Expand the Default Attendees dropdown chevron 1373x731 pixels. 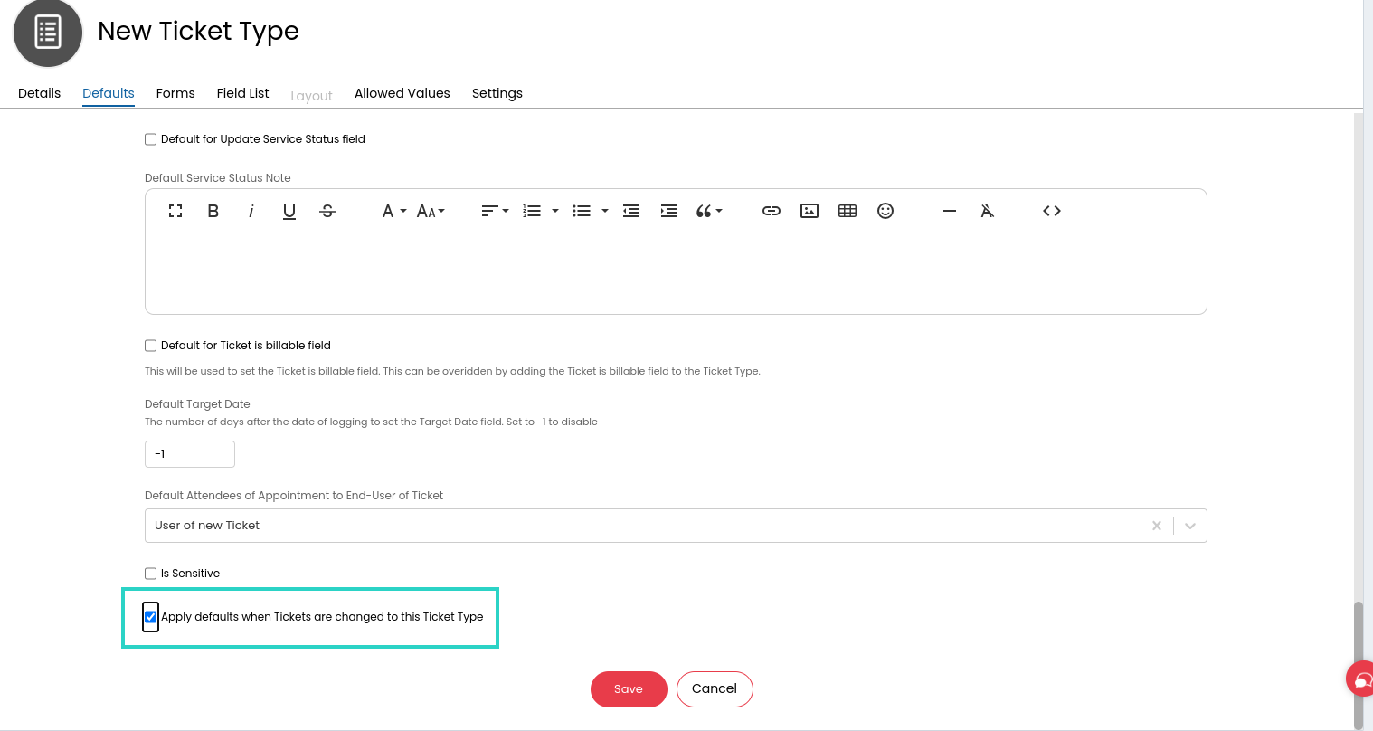(x=1190, y=526)
